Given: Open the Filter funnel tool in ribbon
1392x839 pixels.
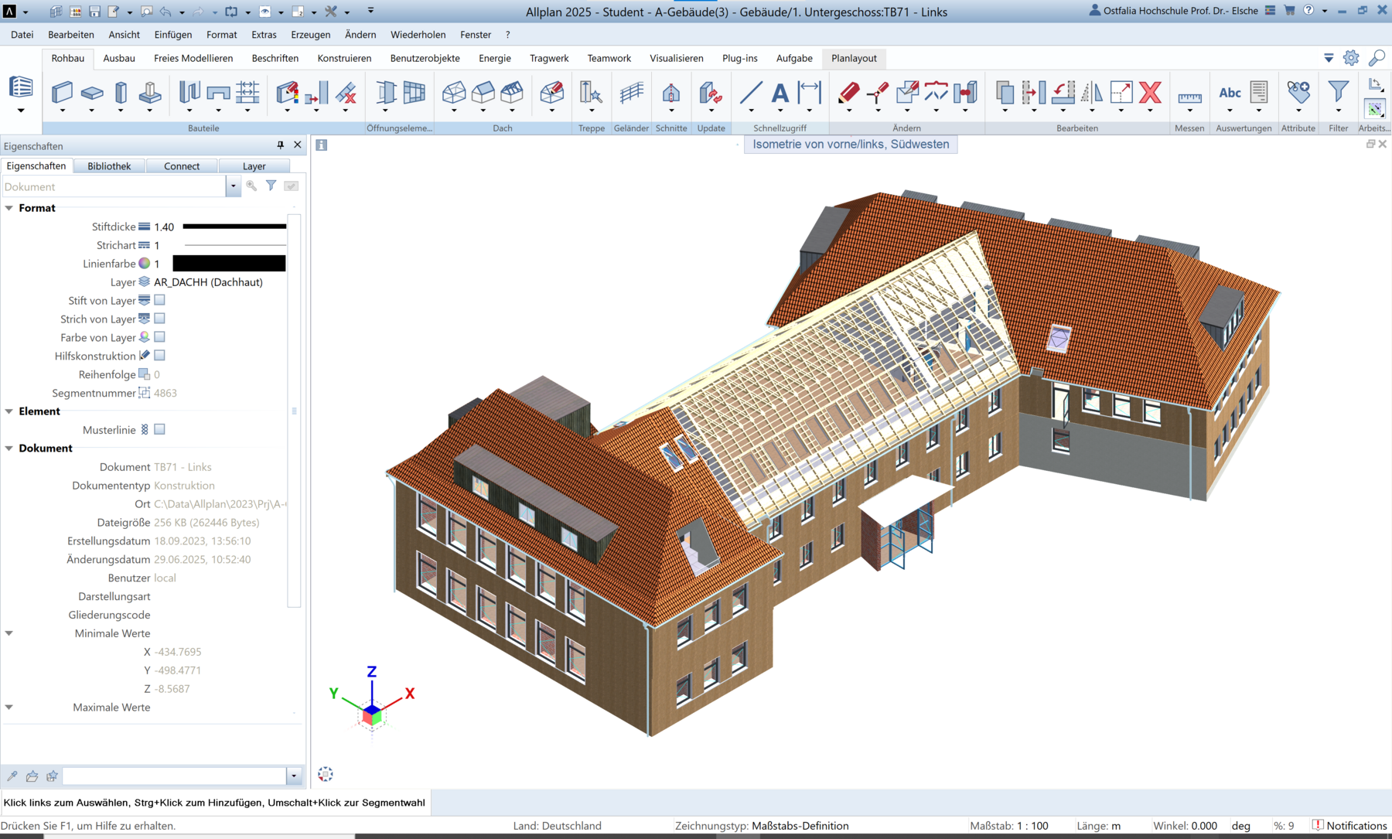Looking at the screenshot, I should click(x=1338, y=91).
